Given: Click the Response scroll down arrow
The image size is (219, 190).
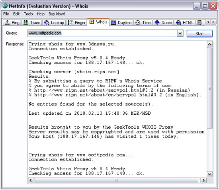Looking at the screenshot, I should pyautogui.click(x=209, y=174).
